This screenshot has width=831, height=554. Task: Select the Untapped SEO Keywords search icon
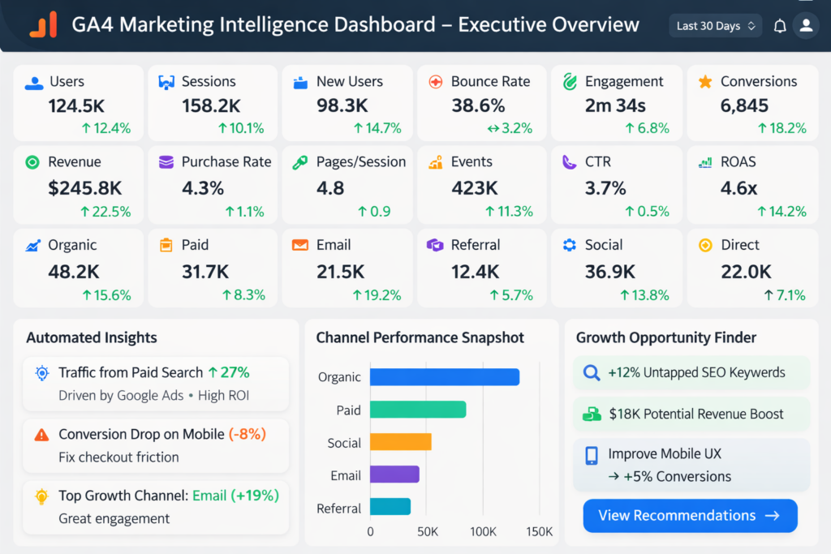click(590, 372)
